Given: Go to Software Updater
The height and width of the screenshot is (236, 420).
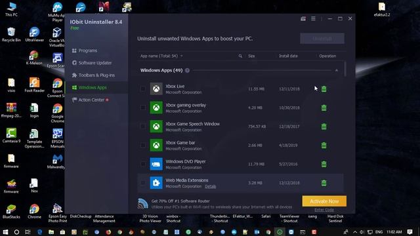Looking at the screenshot, I should tap(92, 63).
